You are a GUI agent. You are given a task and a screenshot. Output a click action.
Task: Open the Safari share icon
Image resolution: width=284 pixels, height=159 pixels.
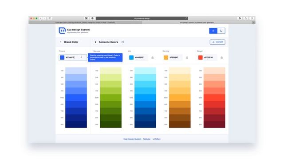tap(245, 18)
